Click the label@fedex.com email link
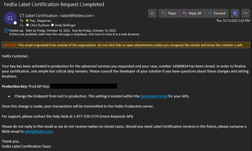 pos(38,131)
